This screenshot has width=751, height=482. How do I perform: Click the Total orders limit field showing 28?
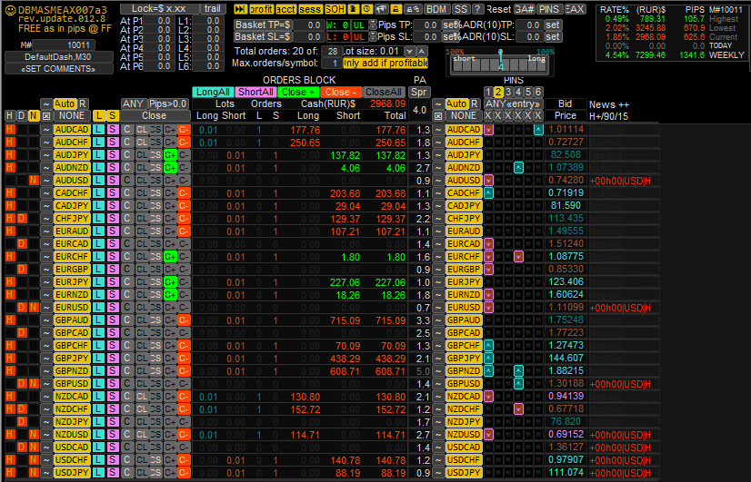(x=332, y=51)
